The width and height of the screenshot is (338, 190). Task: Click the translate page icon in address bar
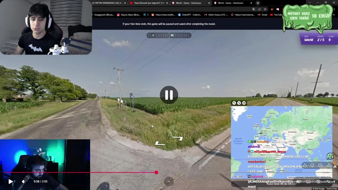click(x=253, y=9)
